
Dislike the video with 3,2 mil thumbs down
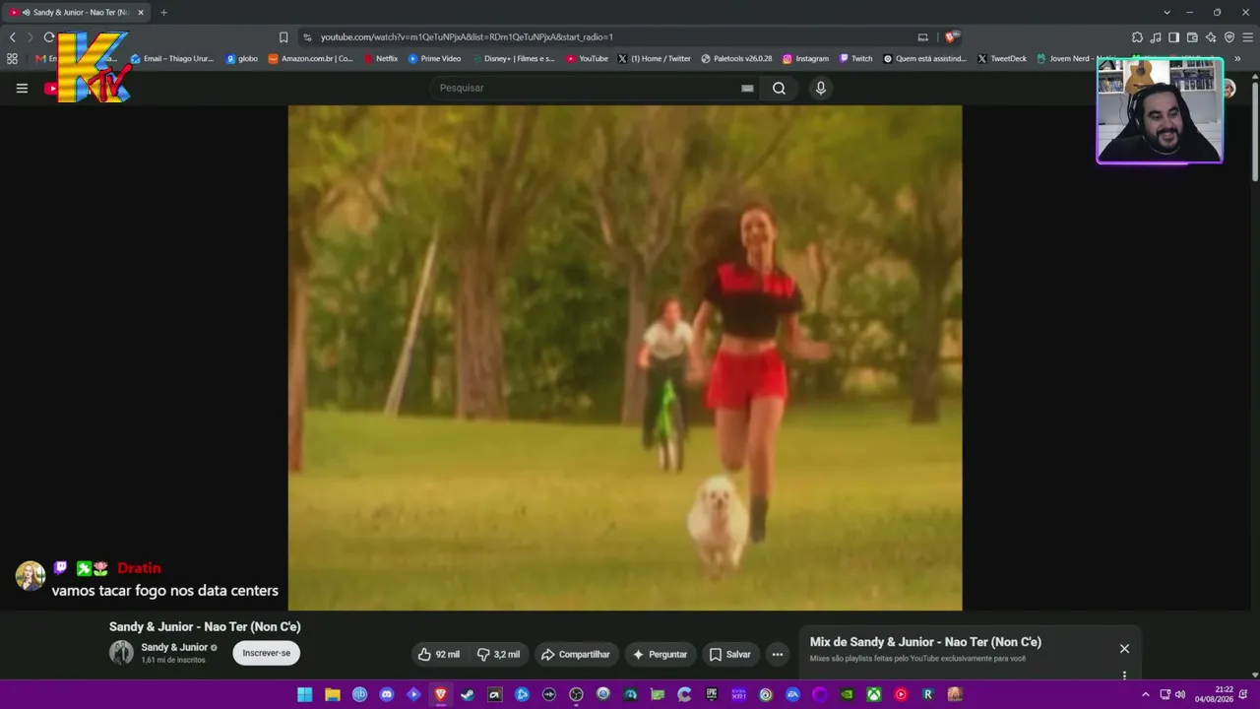pyautogui.click(x=499, y=654)
